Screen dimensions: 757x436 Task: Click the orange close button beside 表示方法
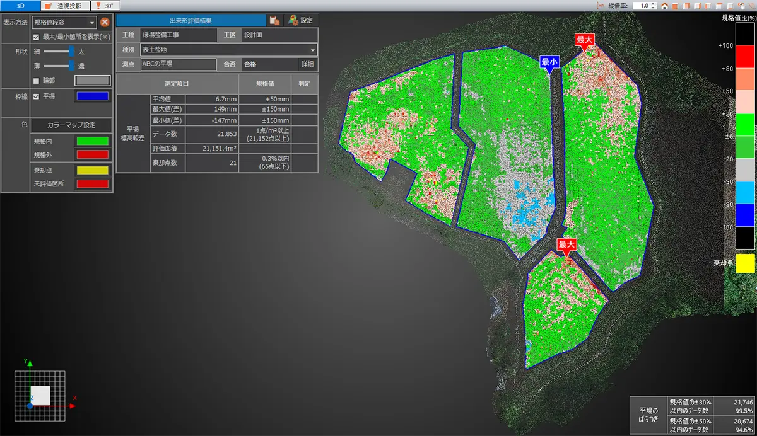105,22
